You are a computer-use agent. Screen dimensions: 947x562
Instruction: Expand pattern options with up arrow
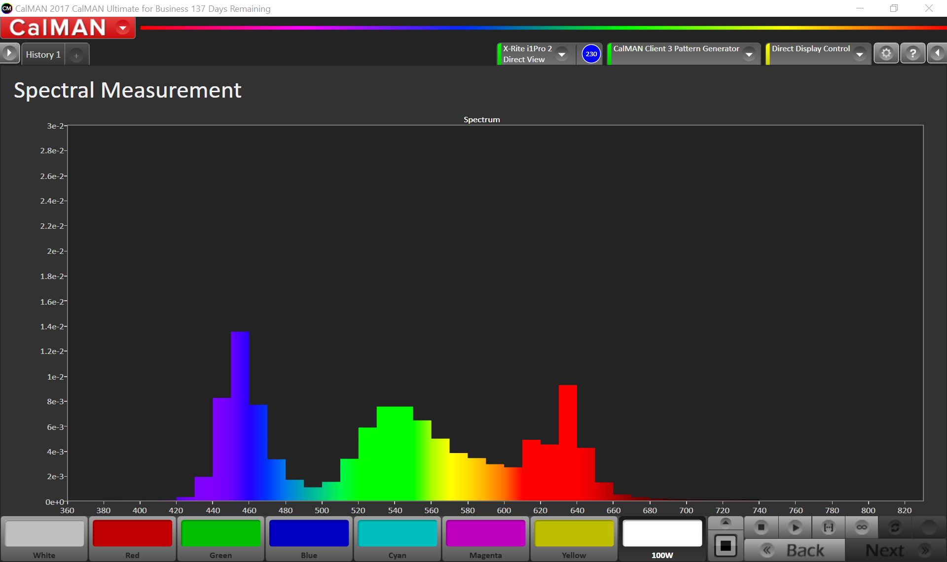point(726,523)
